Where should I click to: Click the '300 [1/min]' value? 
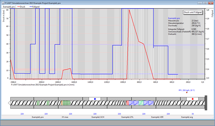196,34
